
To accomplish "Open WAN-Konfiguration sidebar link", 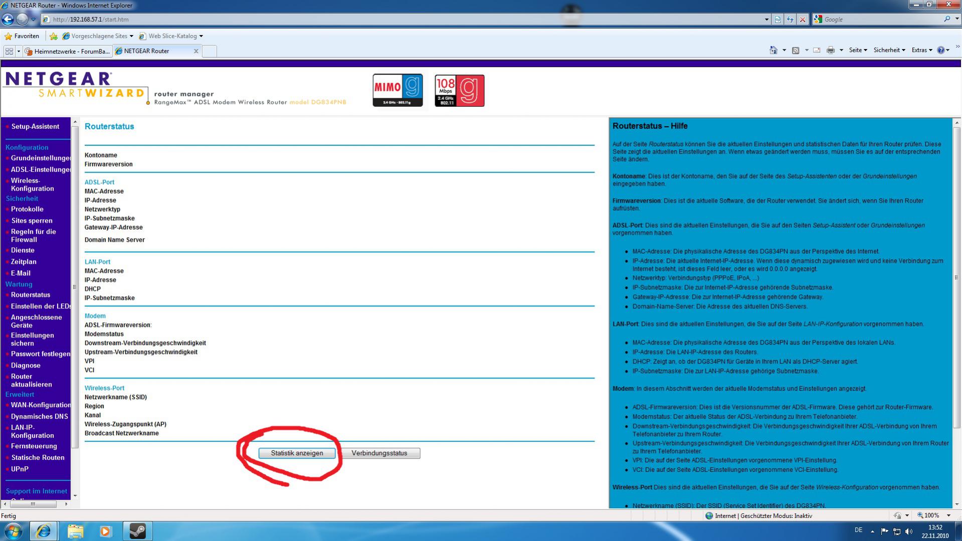I will 41,406.
